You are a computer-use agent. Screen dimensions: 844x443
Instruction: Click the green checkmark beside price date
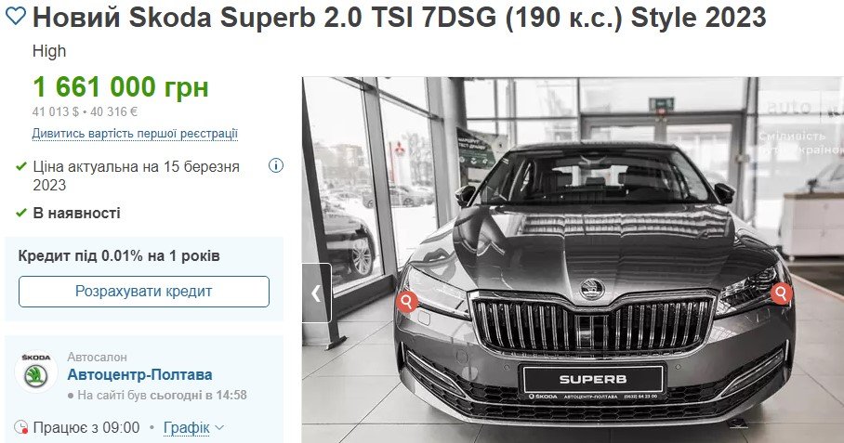pyautogui.click(x=21, y=166)
